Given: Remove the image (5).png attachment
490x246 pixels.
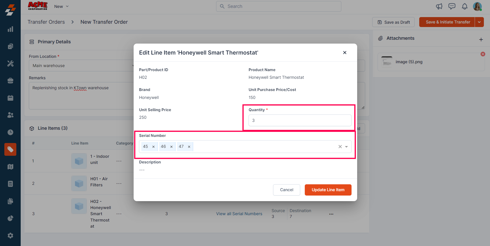Looking at the screenshot, I should [483, 54].
